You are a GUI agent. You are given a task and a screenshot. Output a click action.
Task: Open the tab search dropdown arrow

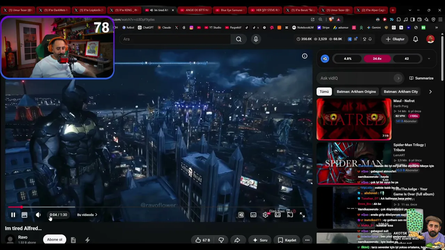click(410, 10)
